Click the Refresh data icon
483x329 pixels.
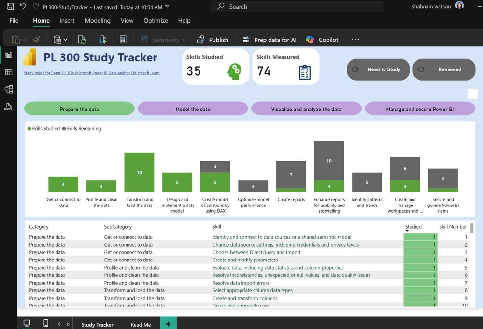coord(82,40)
